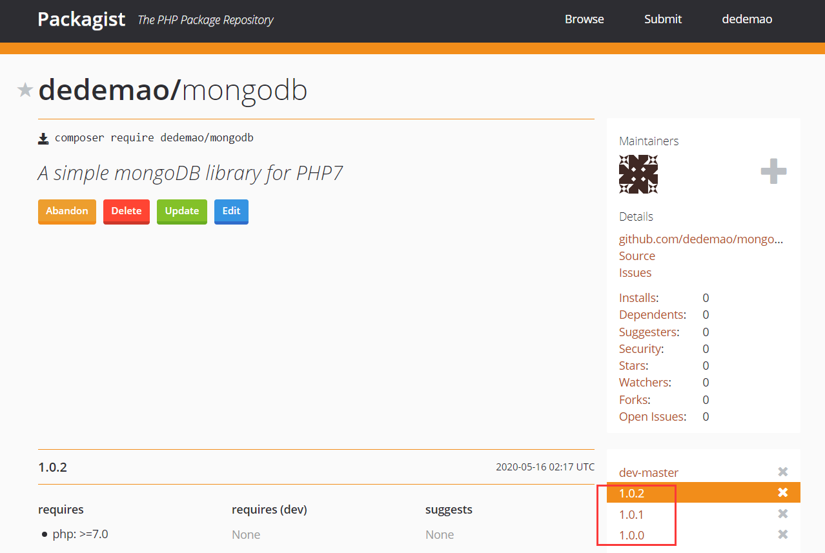Screen dimensions: 825x553
Task: Click the blue Edit button
Action: pos(231,212)
